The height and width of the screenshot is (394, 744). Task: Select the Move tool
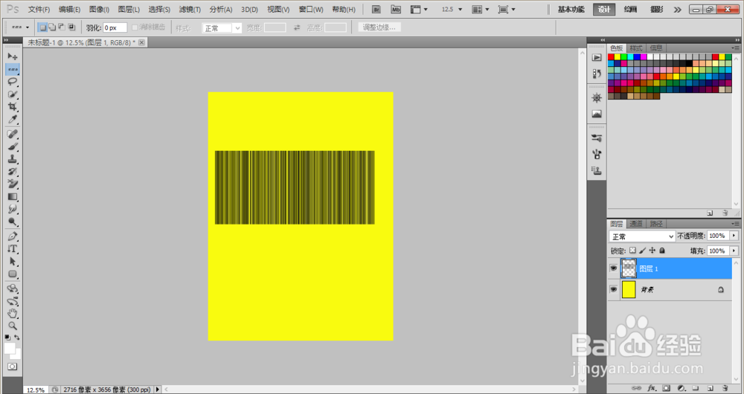[13, 56]
